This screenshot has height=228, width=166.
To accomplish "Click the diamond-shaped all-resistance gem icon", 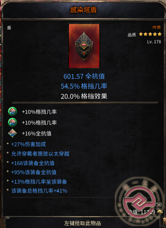I will pyautogui.click(x=12, y=133).
